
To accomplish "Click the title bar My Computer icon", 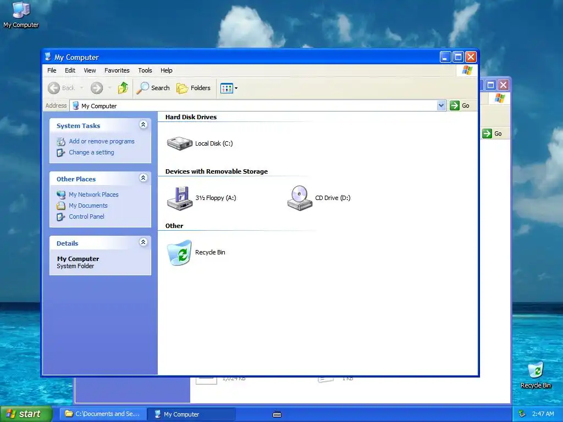I will 48,57.
